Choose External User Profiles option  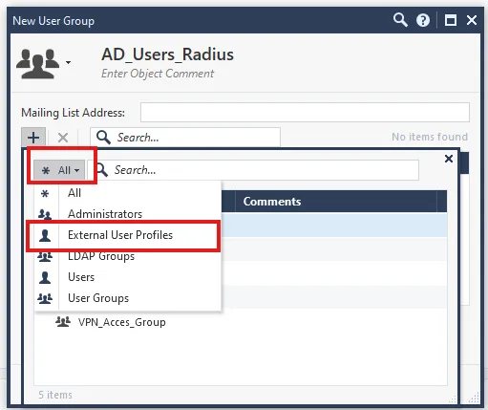[x=127, y=235]
